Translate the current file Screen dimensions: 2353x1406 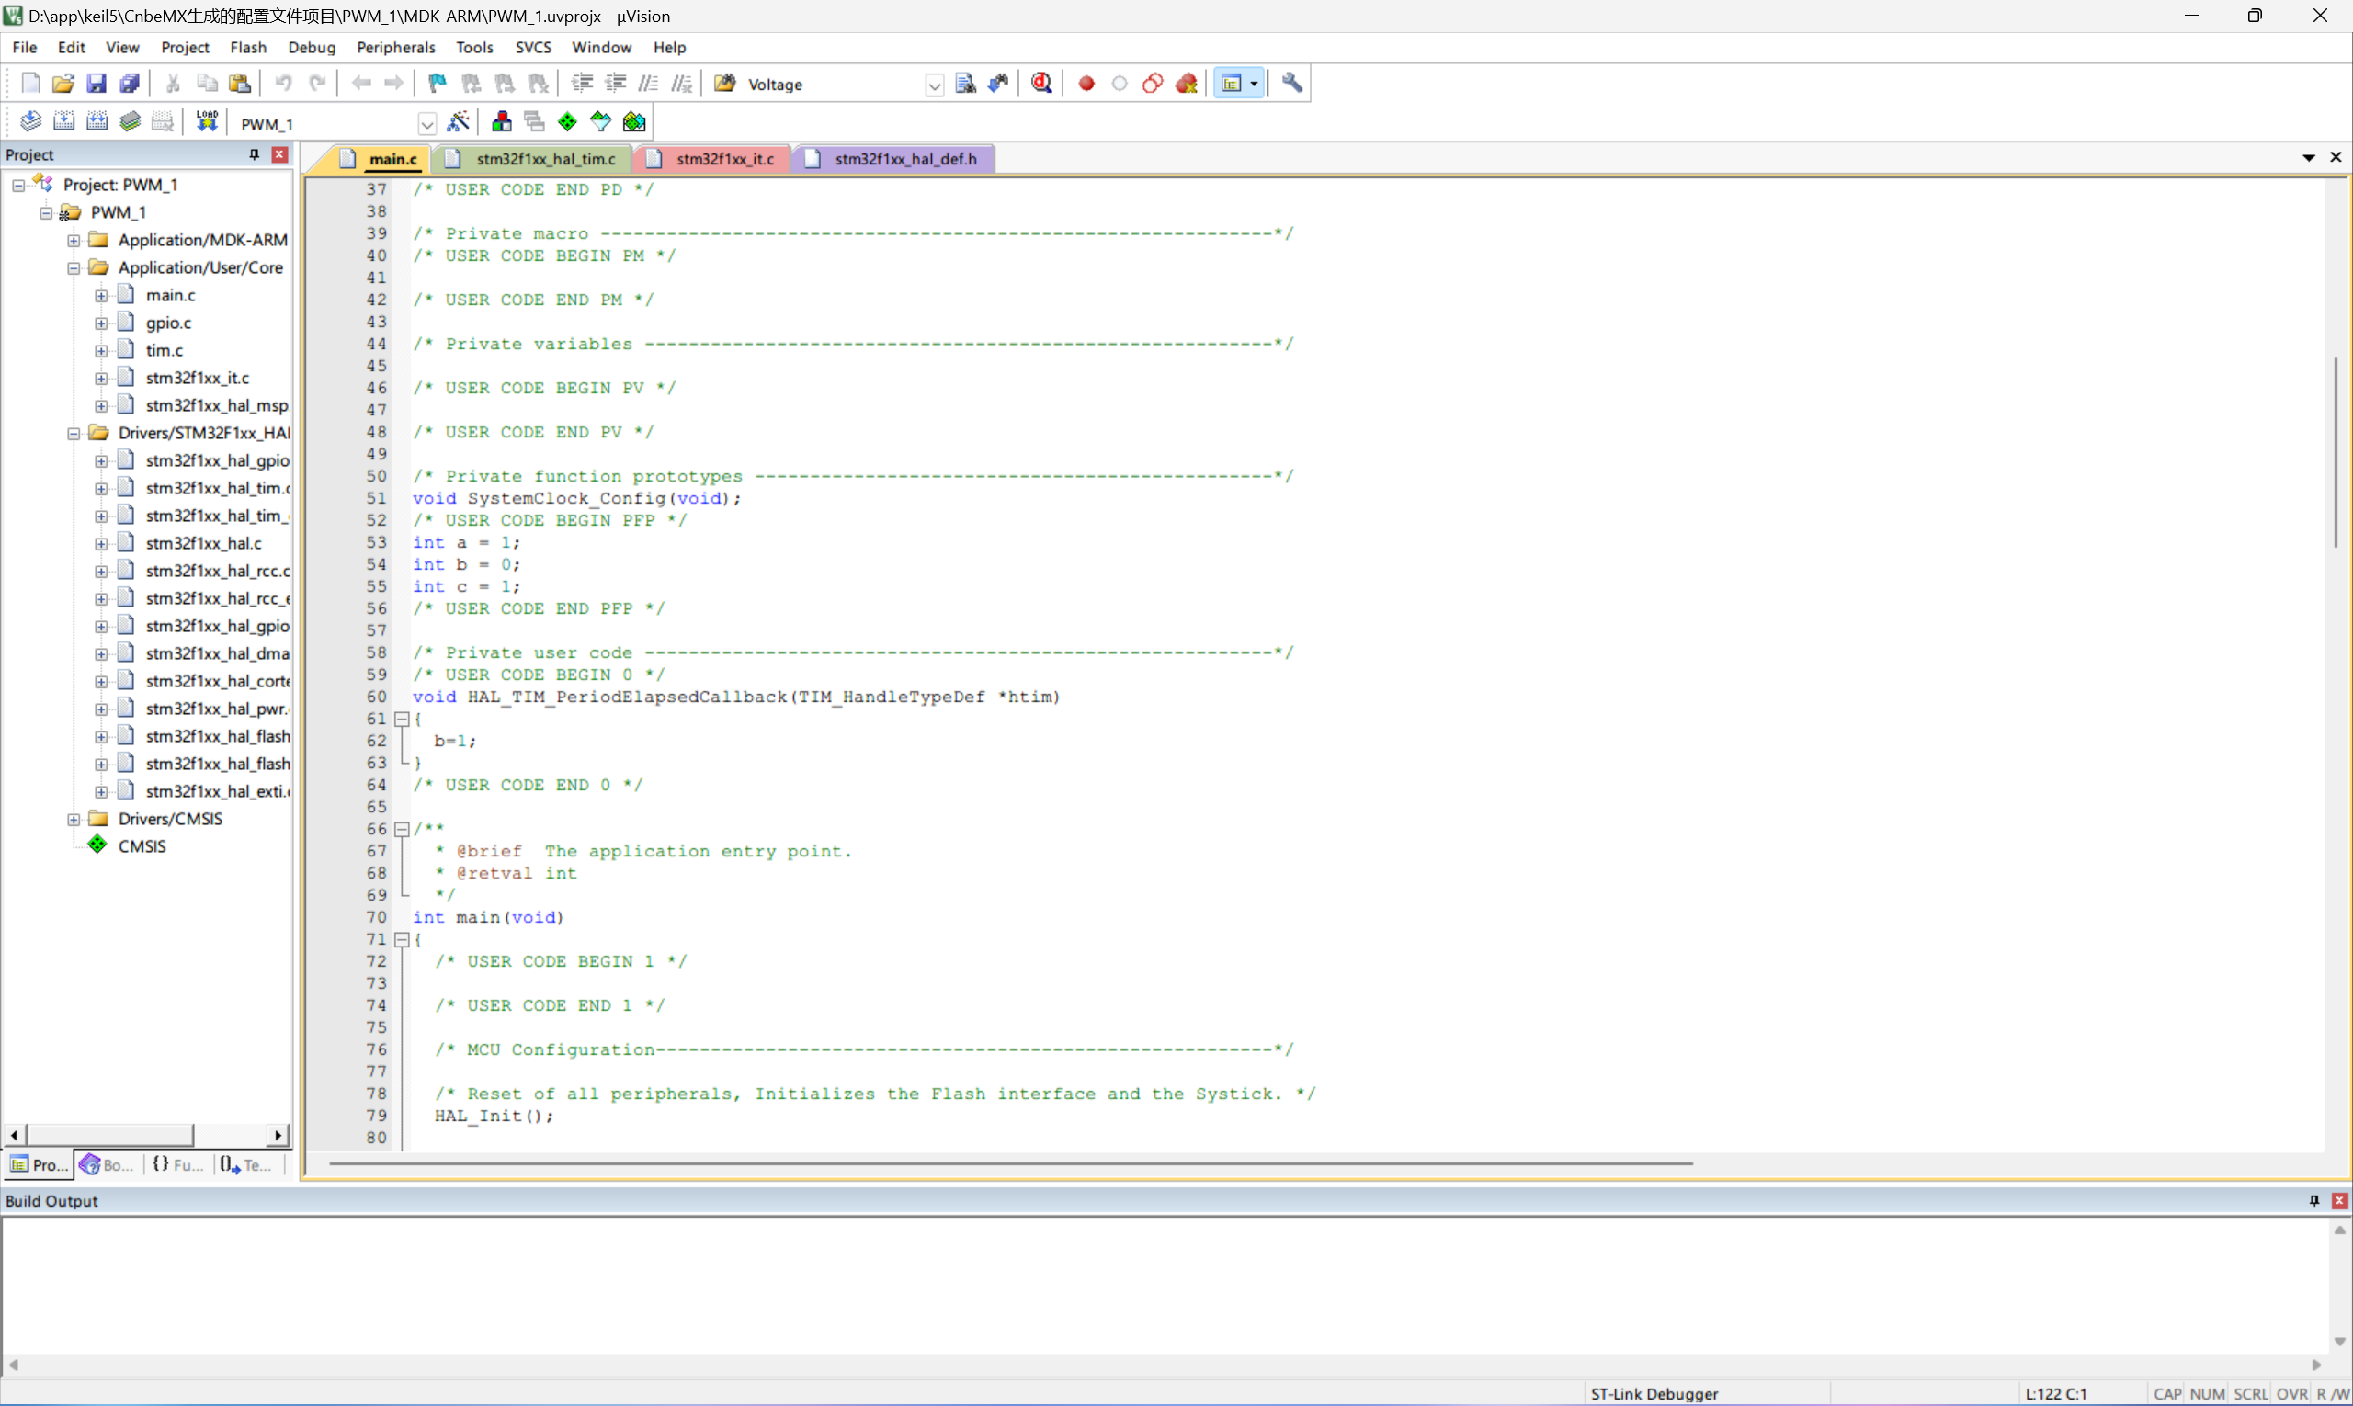(x=30, y=121)
